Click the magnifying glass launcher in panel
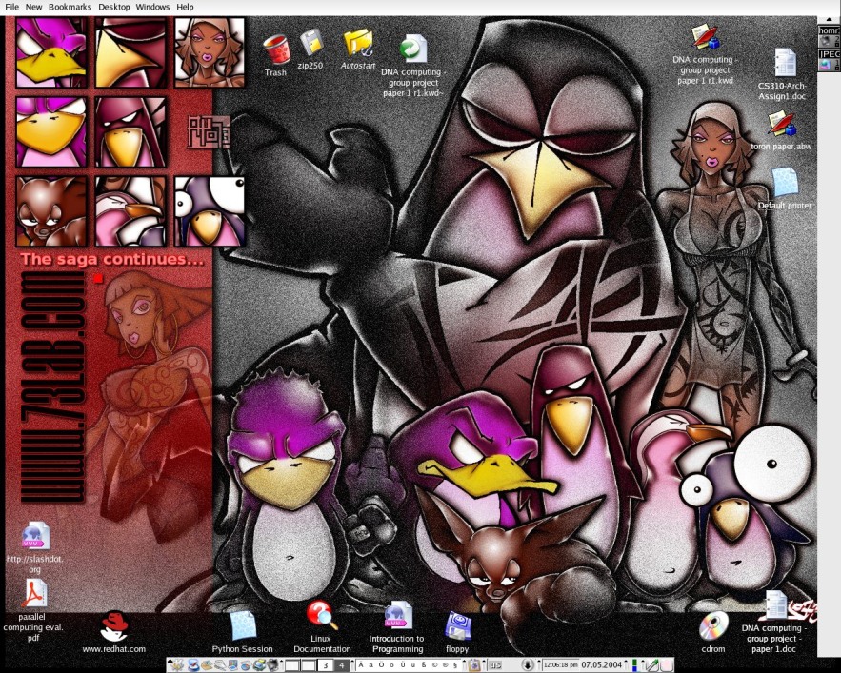The width and height of the screenshot is (841, 673). click(x=220, y=665)
